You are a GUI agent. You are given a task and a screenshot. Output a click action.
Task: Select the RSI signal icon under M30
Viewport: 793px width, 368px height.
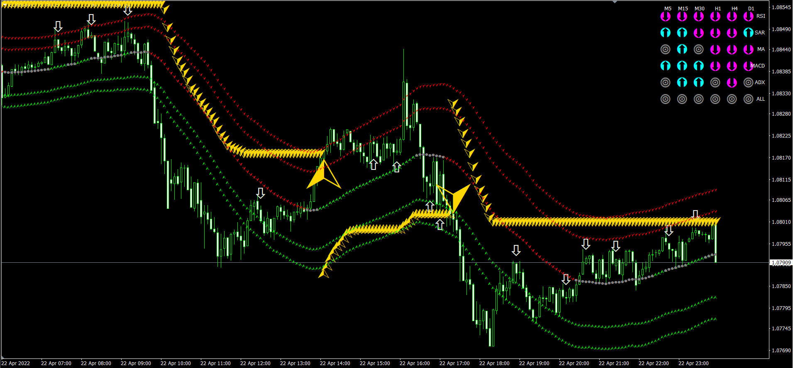(x=699, y=16)
